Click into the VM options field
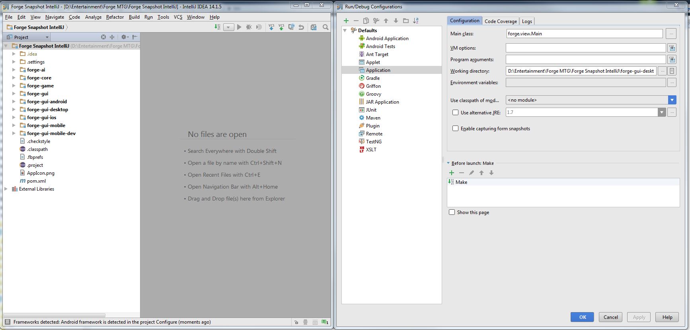The height and width of the screenshot is (330, 690). point(585,48)
